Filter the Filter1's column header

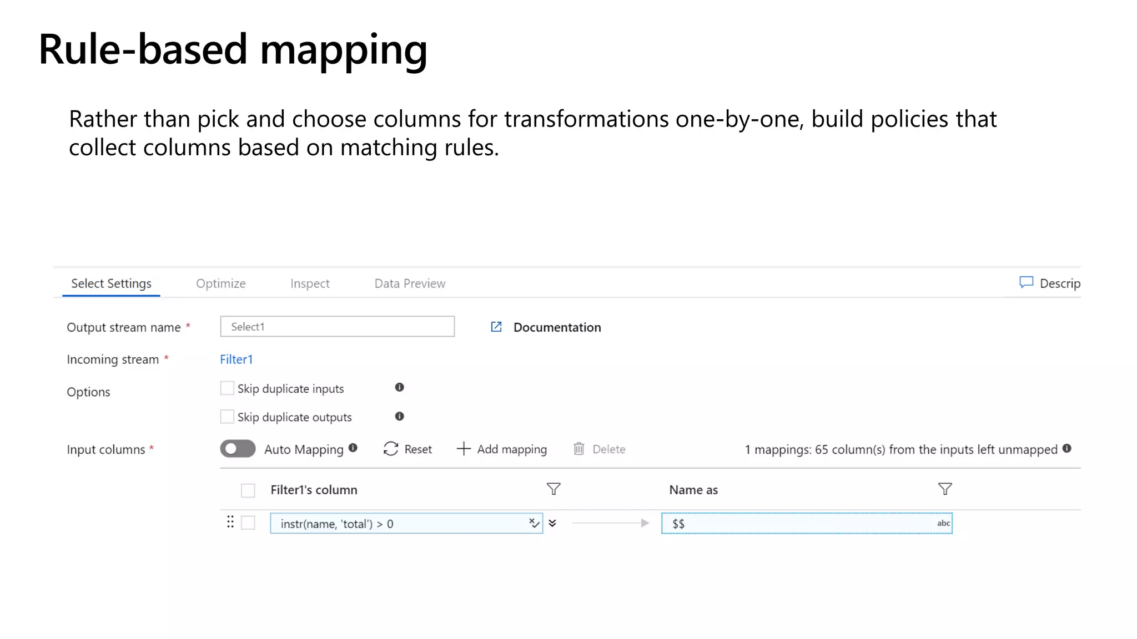[553, 489]
